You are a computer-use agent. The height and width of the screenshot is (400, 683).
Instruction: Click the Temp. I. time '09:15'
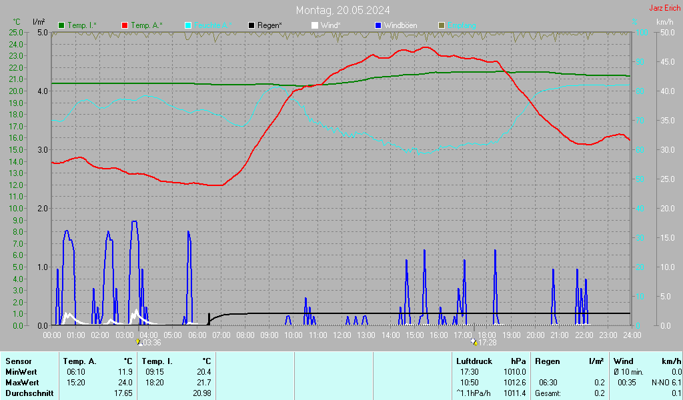coord(155,372)
